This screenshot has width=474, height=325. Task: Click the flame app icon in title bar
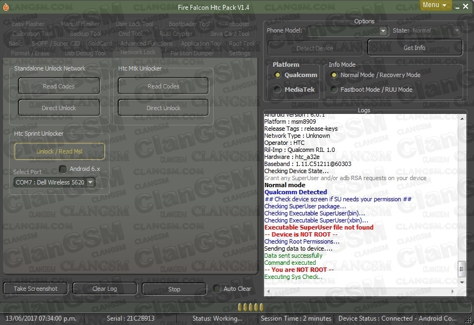point(5,7)
